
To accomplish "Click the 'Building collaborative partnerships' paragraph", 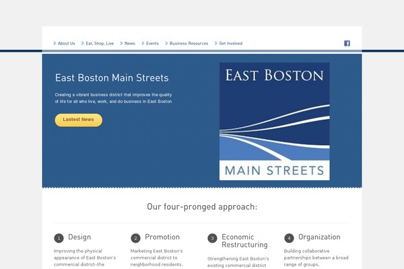I will pos(316,258).
